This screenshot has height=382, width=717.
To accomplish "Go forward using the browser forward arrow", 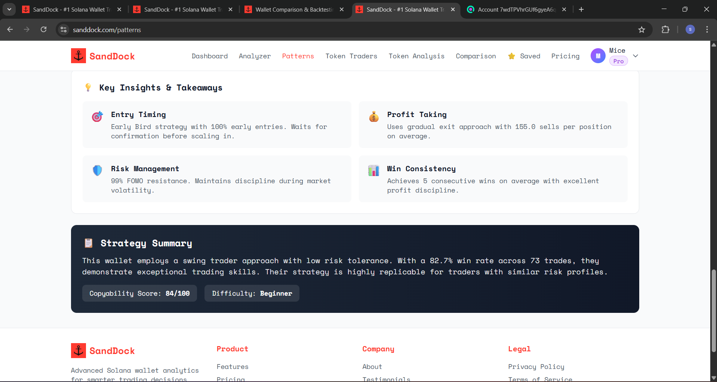I will coord(27,30).
